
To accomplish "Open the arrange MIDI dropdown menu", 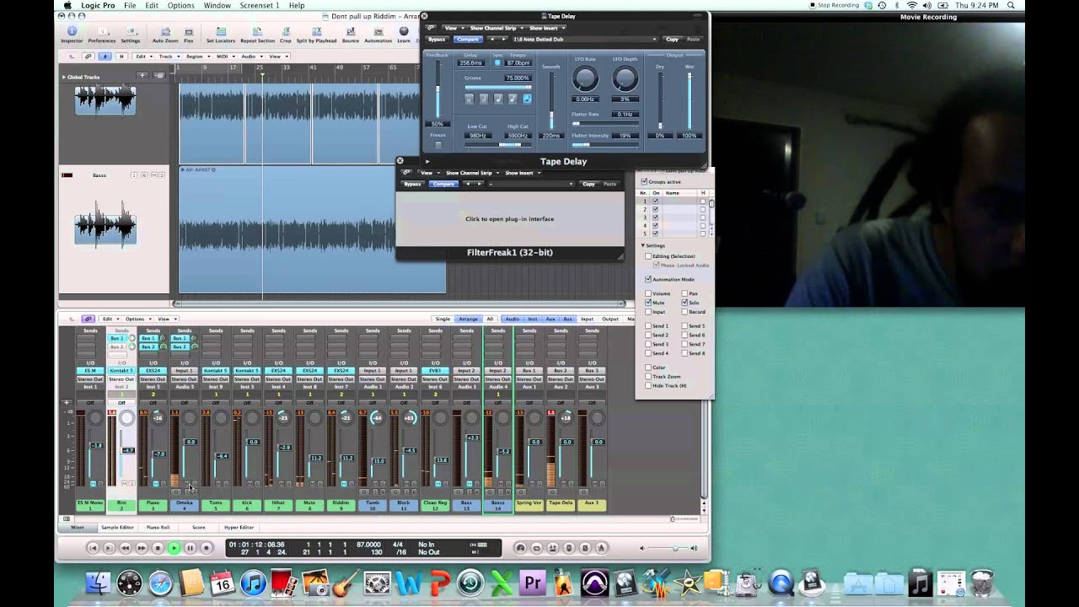I will [x=224, y=56].
